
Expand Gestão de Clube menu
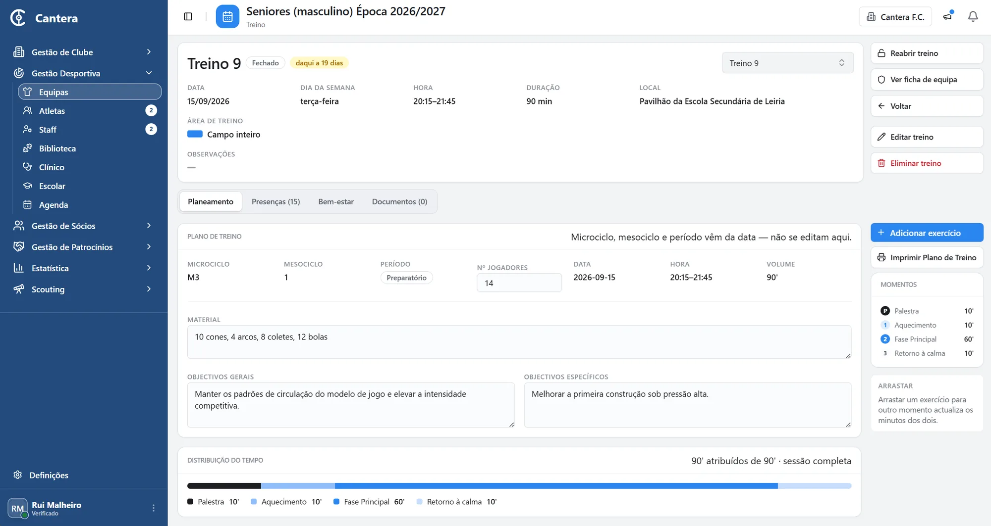(83, 52)
